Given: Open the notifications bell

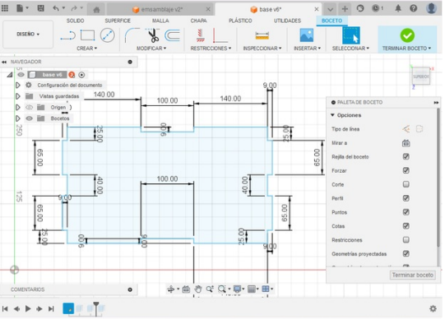Looking at the screenshot, I should (x=398, y=8).
